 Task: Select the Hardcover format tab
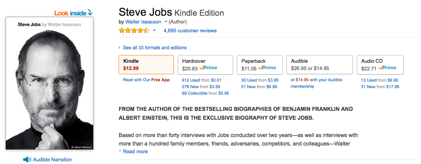coord(205,65)
